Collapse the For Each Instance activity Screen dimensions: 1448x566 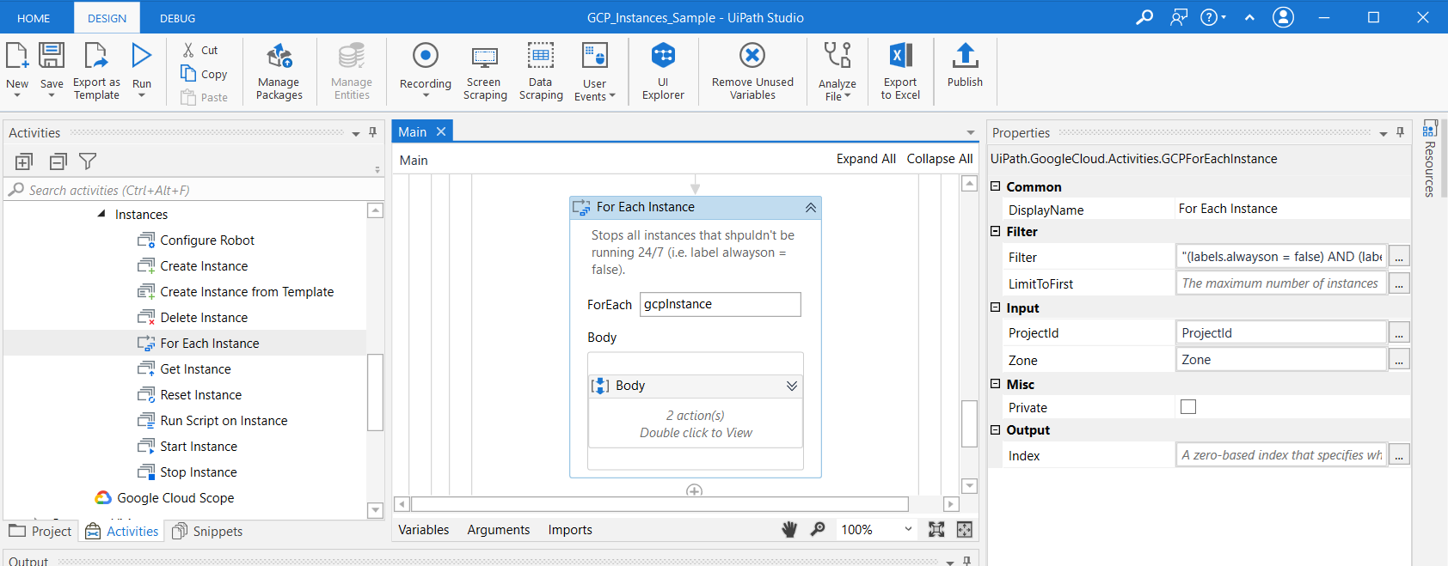click(x=810, y=208)
